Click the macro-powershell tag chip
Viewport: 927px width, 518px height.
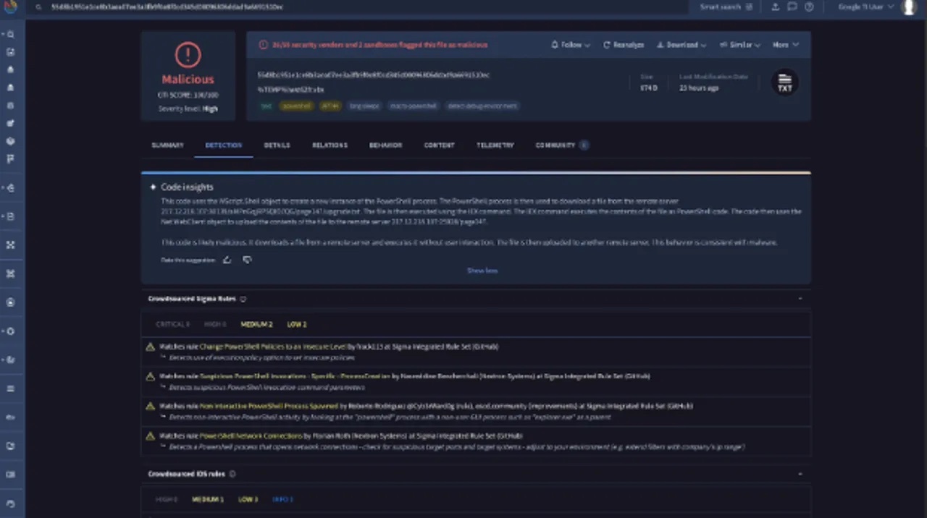pyautogui.click(x=414, y=106)
